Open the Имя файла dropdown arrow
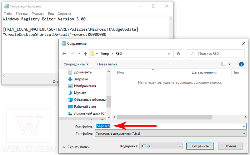The width and height of the screenshot is (250, 155). point(244,126)
